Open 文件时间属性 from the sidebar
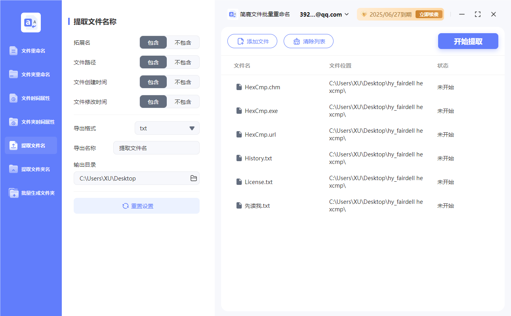Viewport: 511px width, 316px height. pos(31,98)
